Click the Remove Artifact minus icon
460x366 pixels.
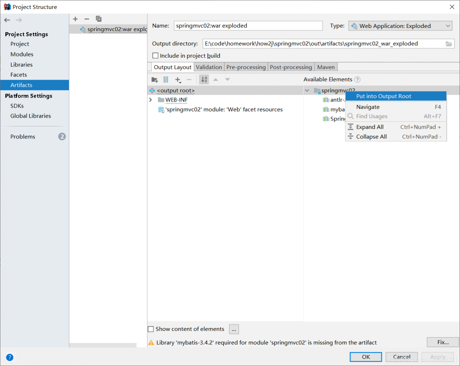pos(87,19)
